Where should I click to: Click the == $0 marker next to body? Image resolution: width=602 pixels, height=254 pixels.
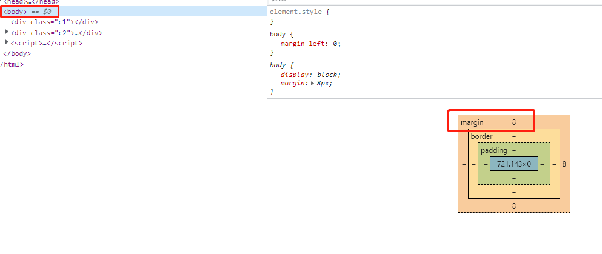click(x=41, y=12)
